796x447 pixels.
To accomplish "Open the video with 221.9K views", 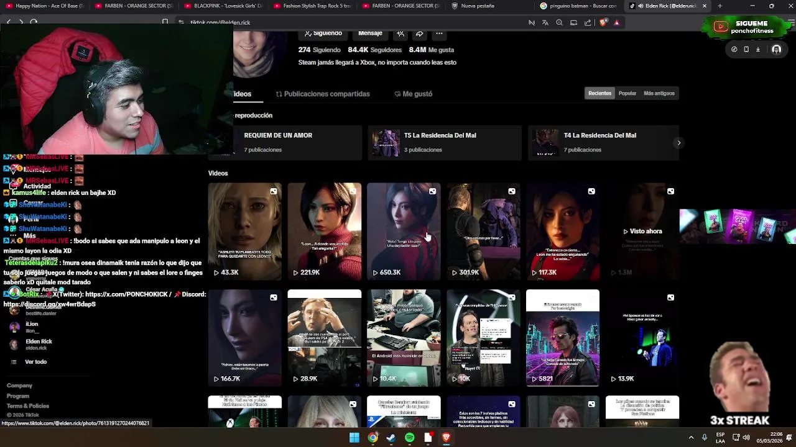I will click(x=324, y=232).
